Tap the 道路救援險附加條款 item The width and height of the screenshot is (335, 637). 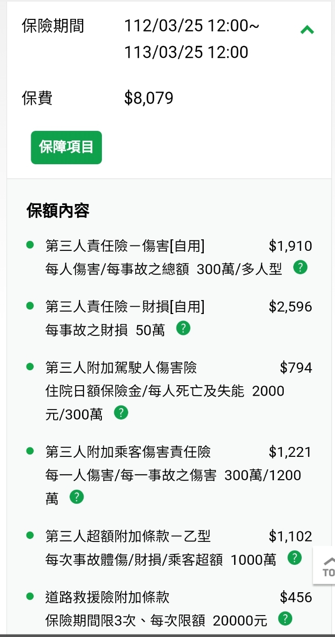[107, 597]
